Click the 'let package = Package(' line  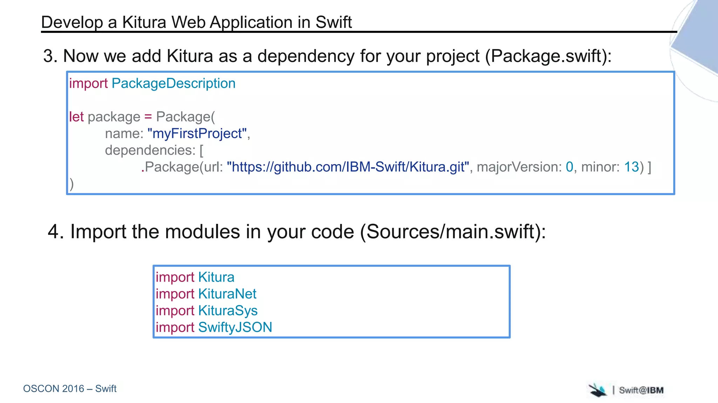coord(142,116)
